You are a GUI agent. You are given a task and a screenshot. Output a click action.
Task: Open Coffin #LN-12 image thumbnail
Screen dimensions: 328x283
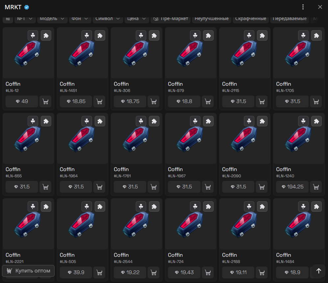click(x=28, y=53)
